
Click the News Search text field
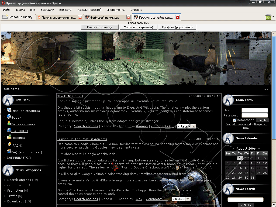(245, 200)
